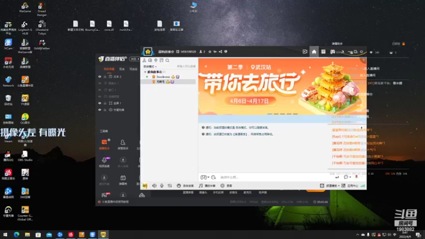Open the video play icon in YY header
Viewport: 425px width, 239px height.
[x=305, y=52]
